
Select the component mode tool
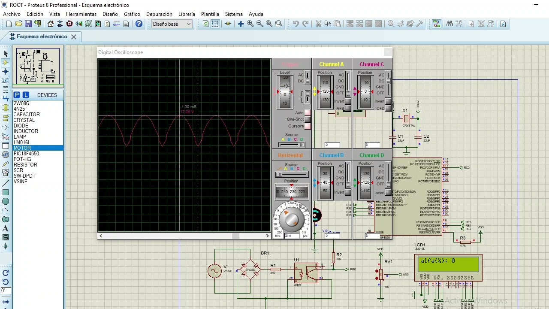pos(6,63)
